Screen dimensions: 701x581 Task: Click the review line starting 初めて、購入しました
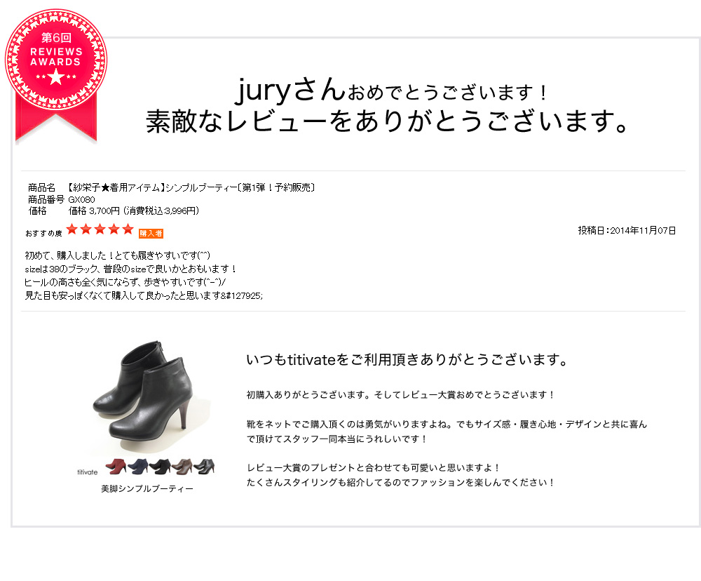coord(117,255)
